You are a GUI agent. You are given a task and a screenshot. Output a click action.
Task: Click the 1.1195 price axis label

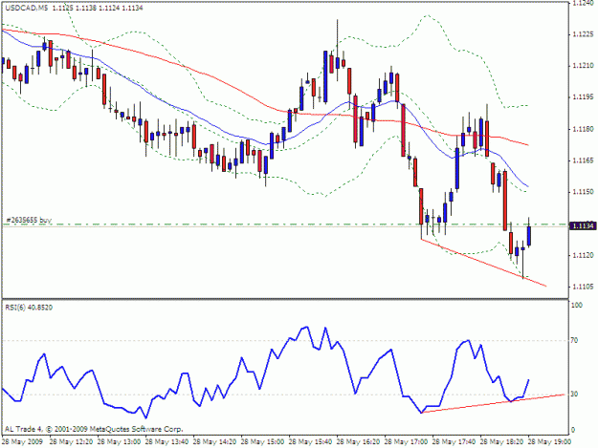[583, 97]
